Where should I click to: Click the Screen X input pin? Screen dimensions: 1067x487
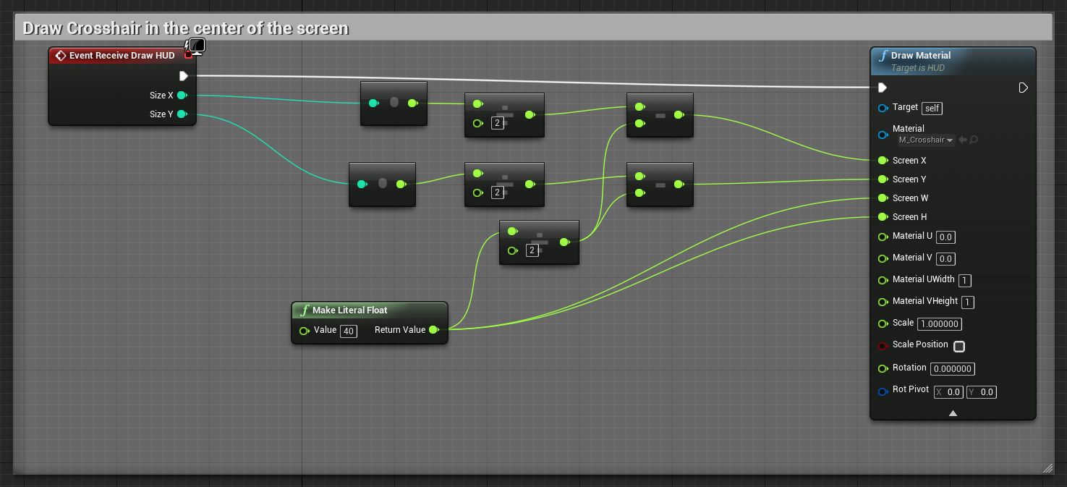[883, 161]
